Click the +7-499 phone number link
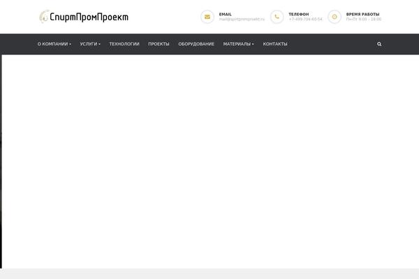419x279 pixels. 305,20
